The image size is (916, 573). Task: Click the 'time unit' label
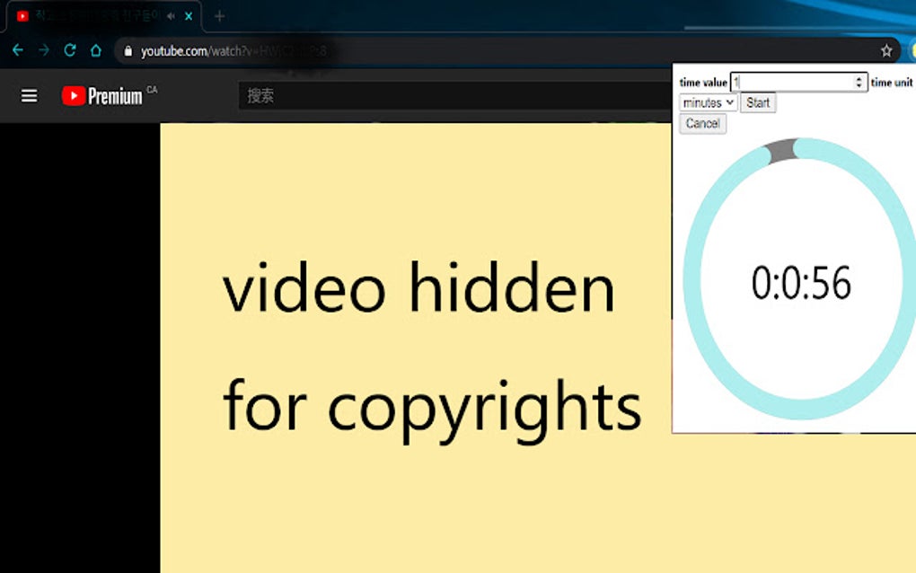892,83
